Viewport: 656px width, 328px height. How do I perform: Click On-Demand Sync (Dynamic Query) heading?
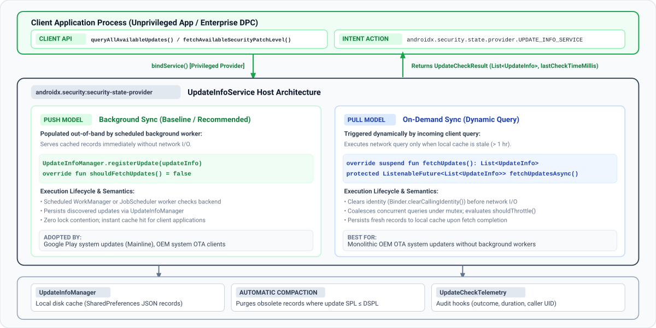tap(461, 120)
